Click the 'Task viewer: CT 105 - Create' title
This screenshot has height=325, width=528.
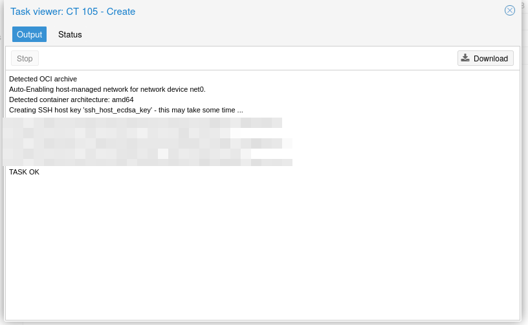(72, 12)
